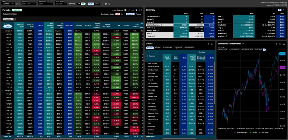Select Gross basis toggle
Screen dimensions: 288x140
[97, 4]
